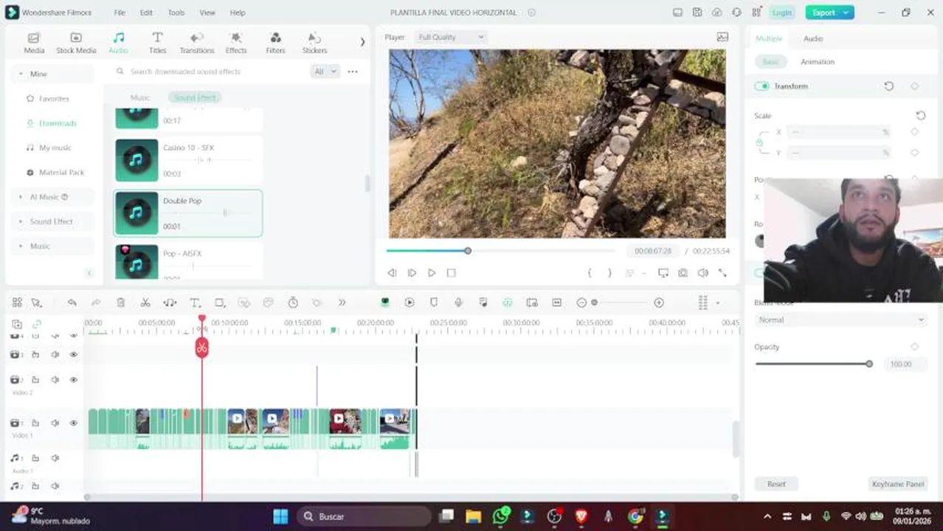Viewport: 943px width, 531px height.
Task: Select the Casino 10 - SFX thumbnail
Action: [137, 160]
